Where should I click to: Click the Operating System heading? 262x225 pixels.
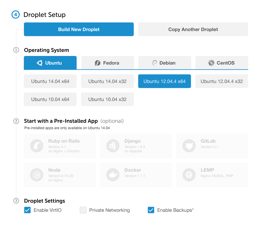pyautogui.click(x=46, y=50)
